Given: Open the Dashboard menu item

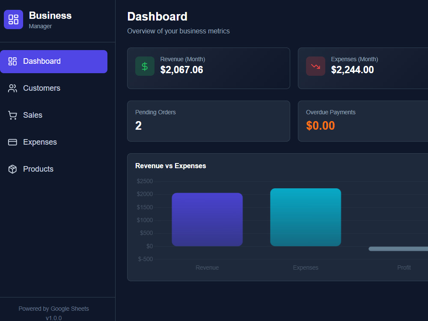Looking at the screenshot, I should (x=54, y=61).
